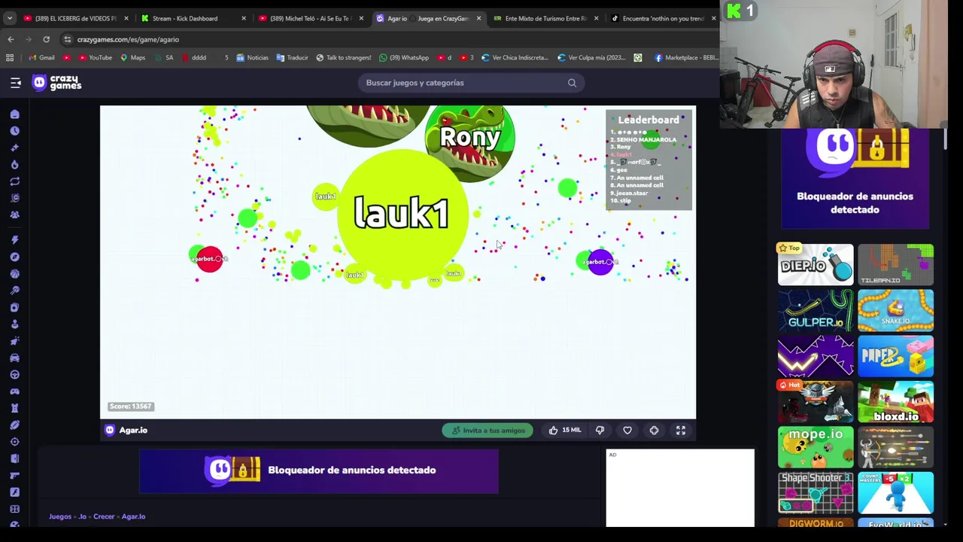Open Count Masters game thumbnail
The width and height of the screenshot is (963, 542).
point(895,493)
